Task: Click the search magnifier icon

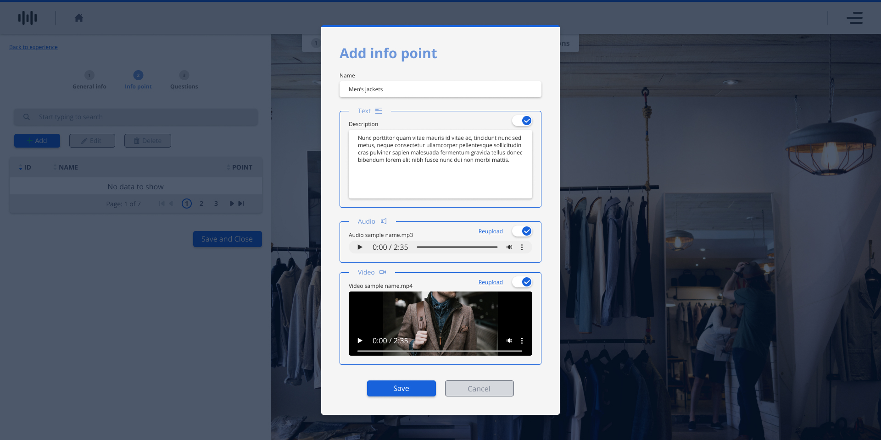Action: coord(27,117)
